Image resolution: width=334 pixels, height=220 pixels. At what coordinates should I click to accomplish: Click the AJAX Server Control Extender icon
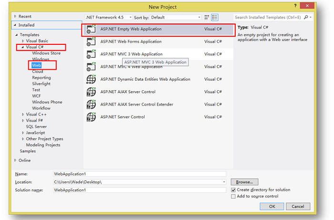click(x=91, y=105)
